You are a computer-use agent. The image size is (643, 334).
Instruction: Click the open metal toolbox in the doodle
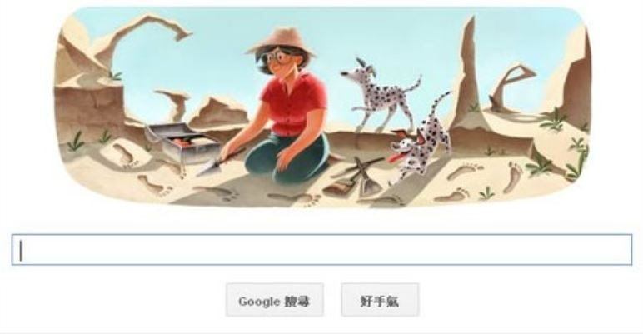[x=182, y=142]
